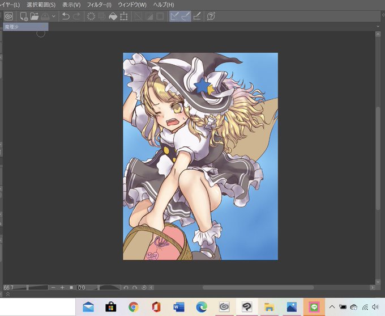Open volume control speaker icon
Viewport: 385px width, 316px height.
(x=375, y=307)
